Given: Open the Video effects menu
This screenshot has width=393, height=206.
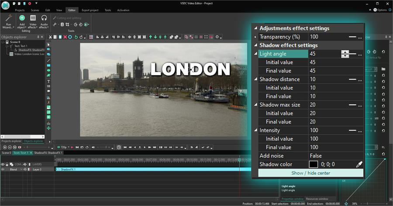Looking at the screenshot, I should 33,21.
